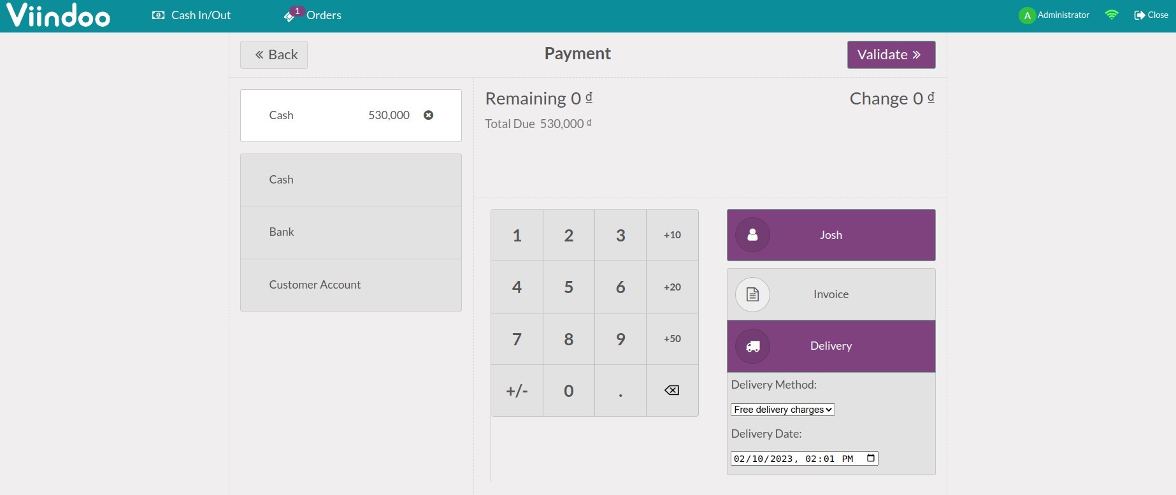Toggle the Delivery option off

831,346
